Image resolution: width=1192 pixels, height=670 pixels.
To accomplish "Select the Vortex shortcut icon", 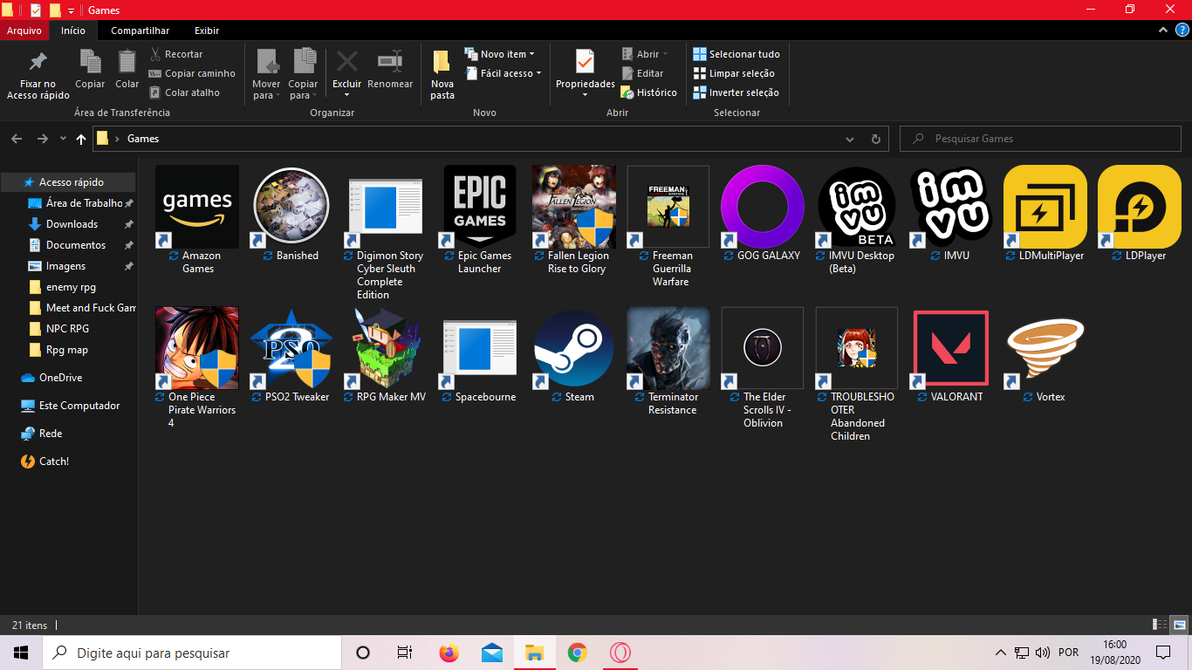I will (x=1045, y=348).
